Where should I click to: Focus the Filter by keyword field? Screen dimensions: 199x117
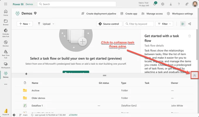point(139,24)
